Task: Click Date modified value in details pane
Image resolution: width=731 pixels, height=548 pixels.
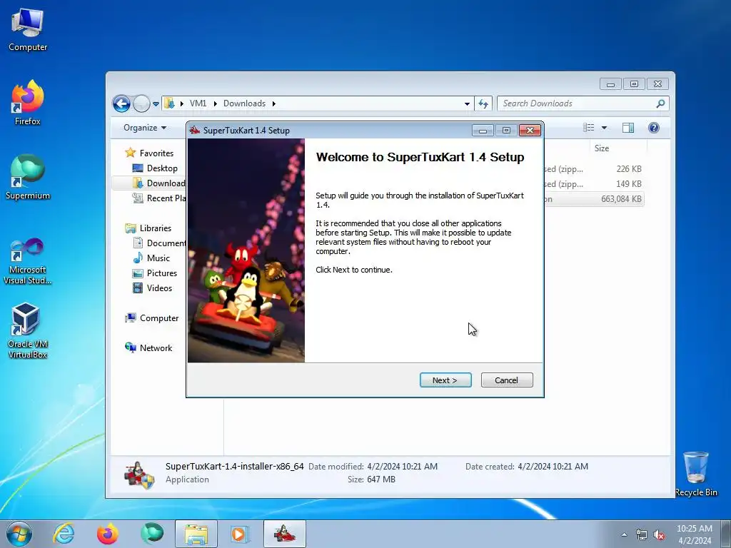Action: (403, 467)
